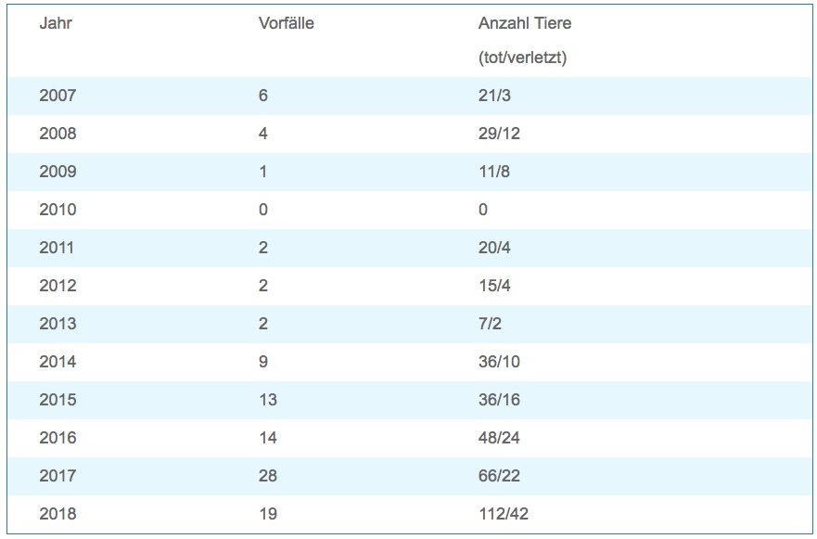The image size is (817, 539).
Task: Click the Jahr column header
Action: 56,23
